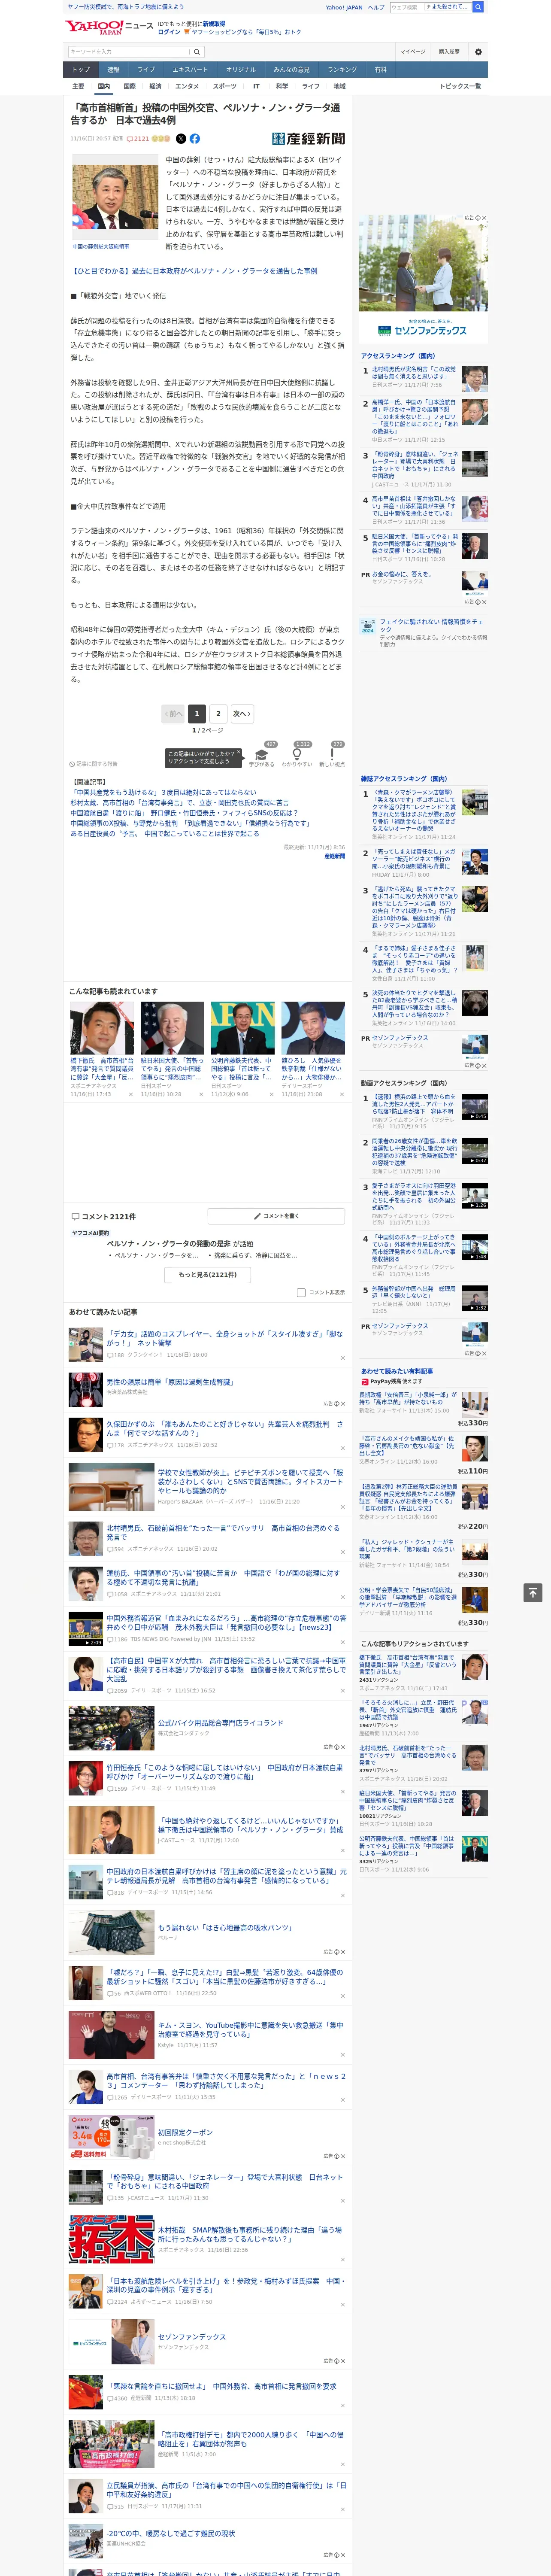Click the 次へ next page button

point(242,714)
